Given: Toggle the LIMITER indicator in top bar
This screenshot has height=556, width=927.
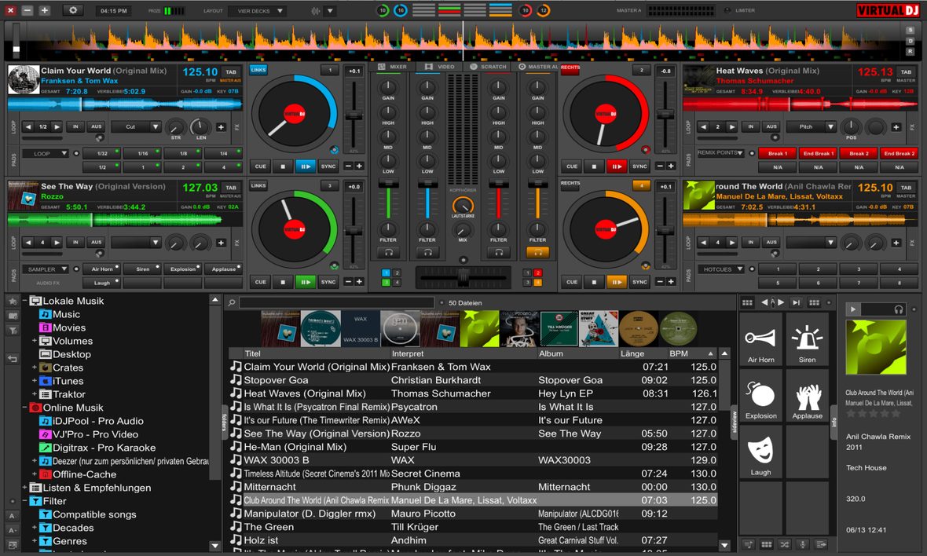Looking at the screenshot, I should (740, 10).
